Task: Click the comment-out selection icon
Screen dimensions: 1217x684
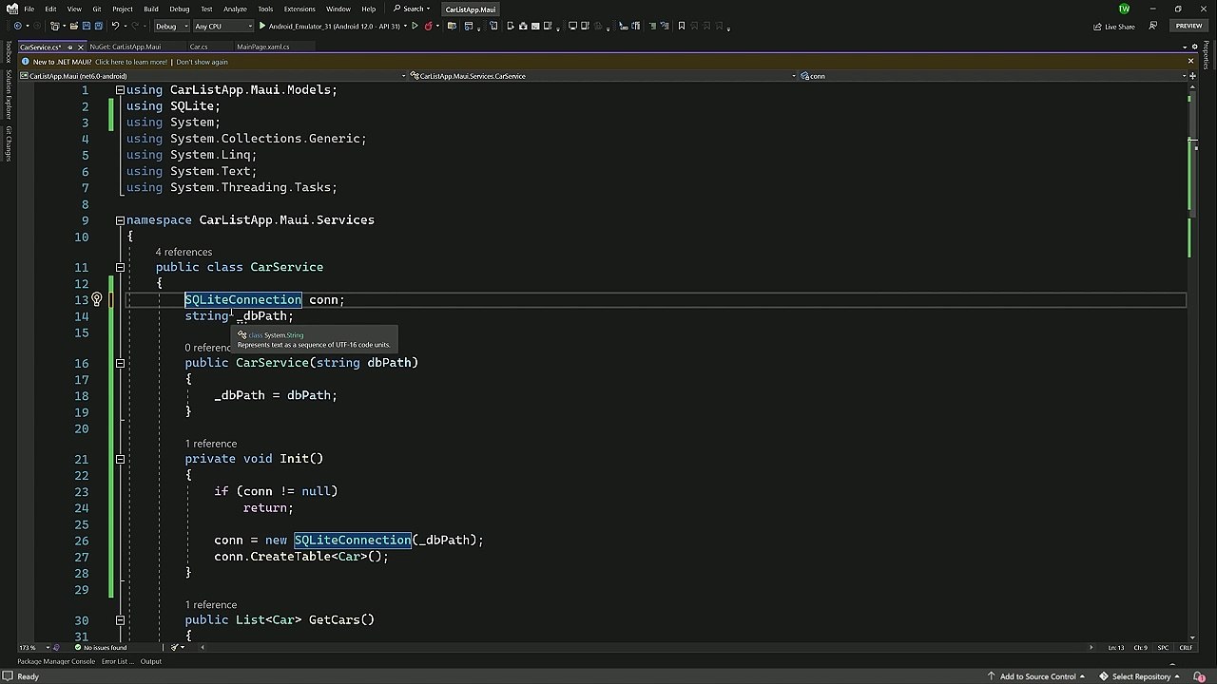Action: 652,26
